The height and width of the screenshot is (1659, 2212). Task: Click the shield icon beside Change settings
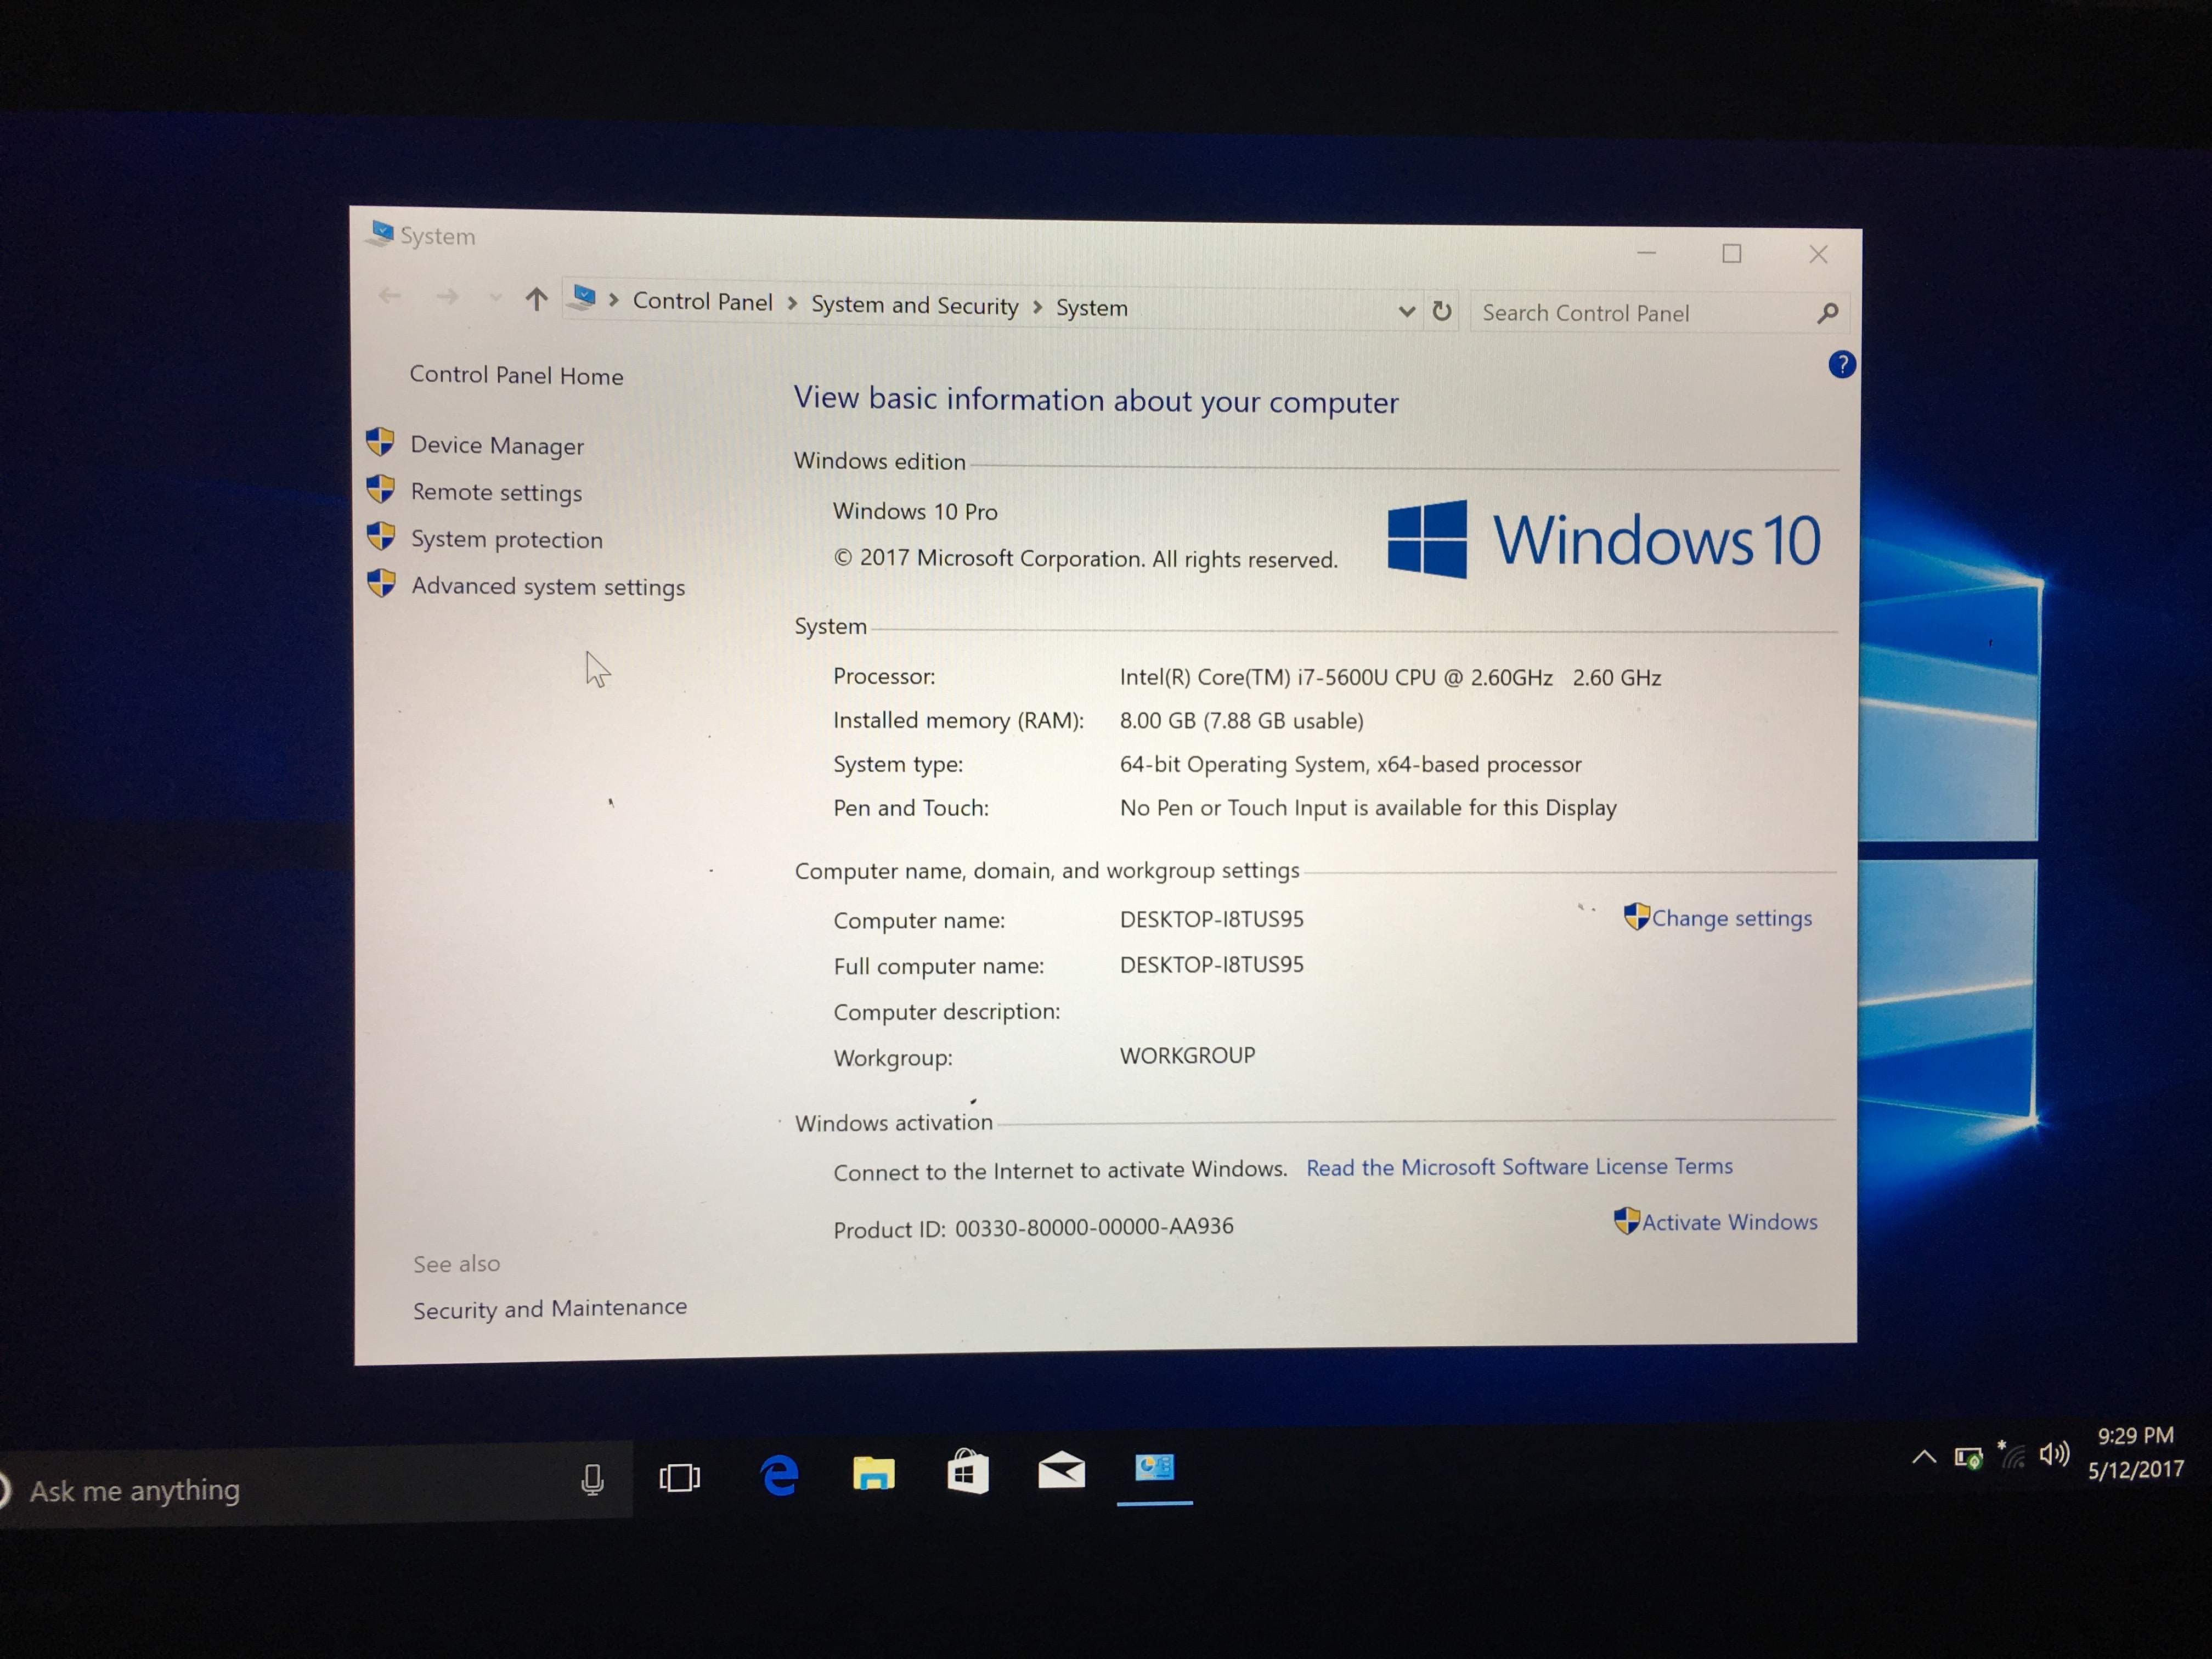click(x=1636, y=916)
